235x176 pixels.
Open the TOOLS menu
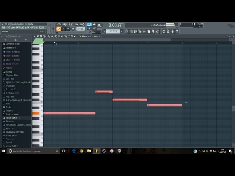pyautogui.click(x=41, y=27)
